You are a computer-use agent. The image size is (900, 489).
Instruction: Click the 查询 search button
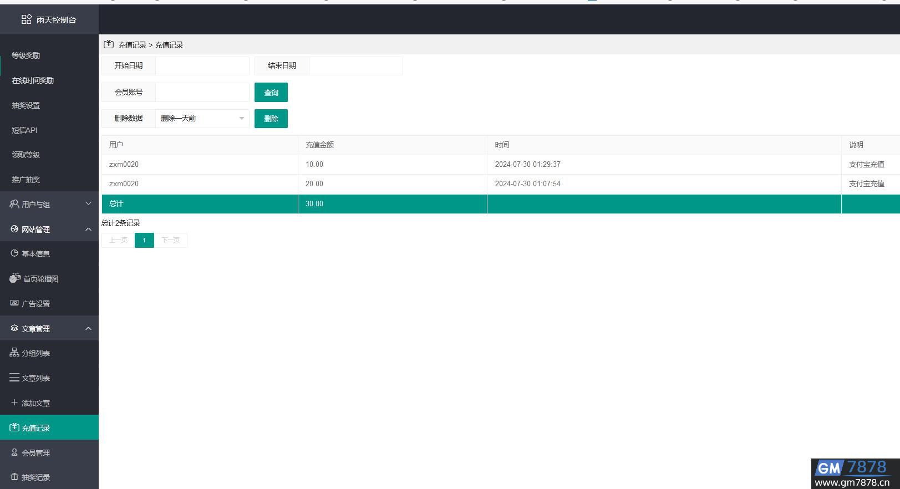[x=271, y=93]
